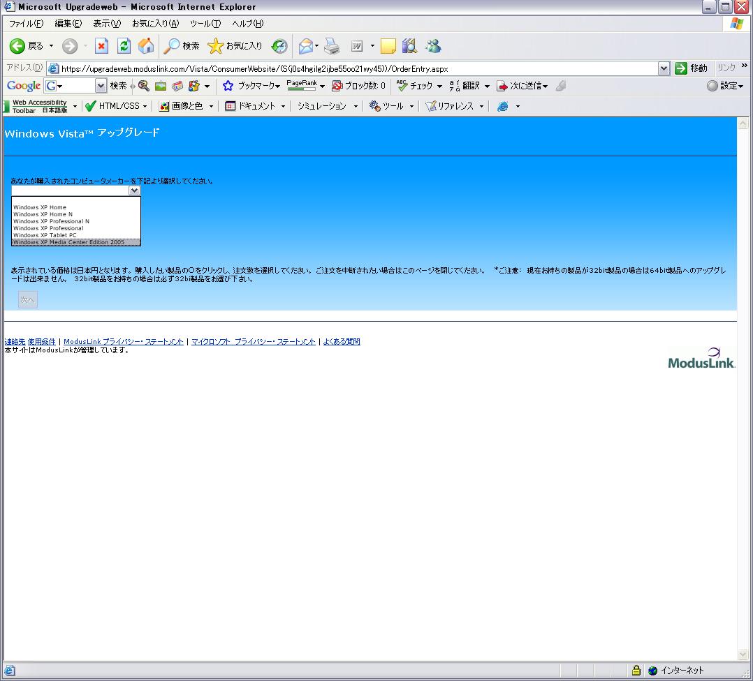Click the green Back arrow button

click(x=17, y=46)
